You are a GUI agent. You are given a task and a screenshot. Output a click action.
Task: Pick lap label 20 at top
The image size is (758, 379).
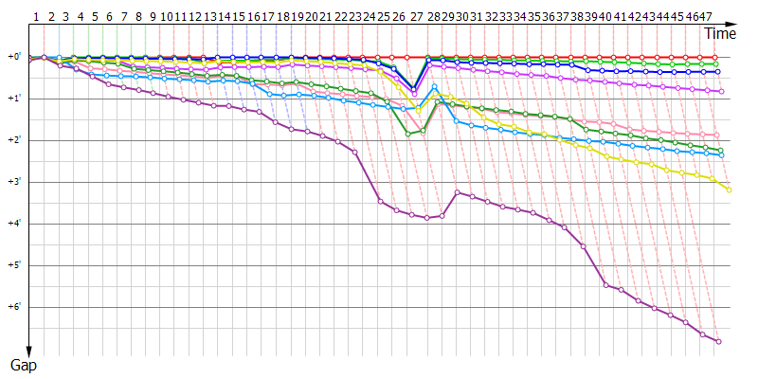click(312, 17)
